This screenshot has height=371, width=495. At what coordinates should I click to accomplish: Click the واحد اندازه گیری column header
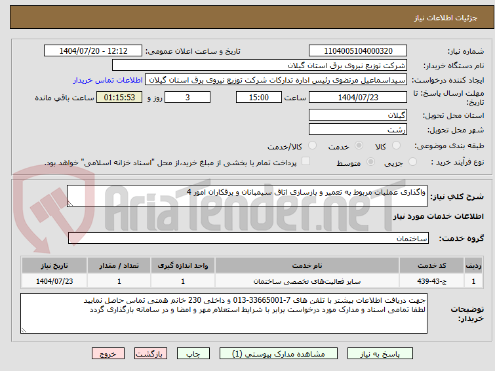click(183, 265)
